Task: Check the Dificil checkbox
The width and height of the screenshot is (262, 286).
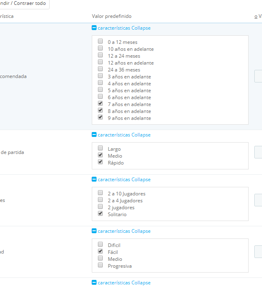Action: 100,244
